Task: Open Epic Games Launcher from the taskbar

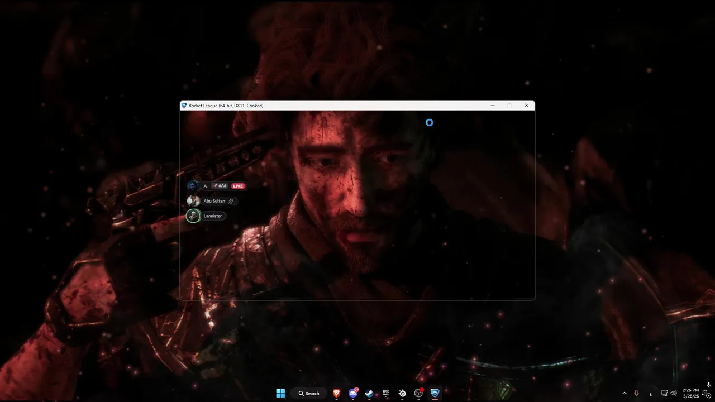Action: tap(386, 393)
